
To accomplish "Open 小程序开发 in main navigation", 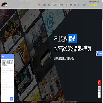I will tap(61, 5).
